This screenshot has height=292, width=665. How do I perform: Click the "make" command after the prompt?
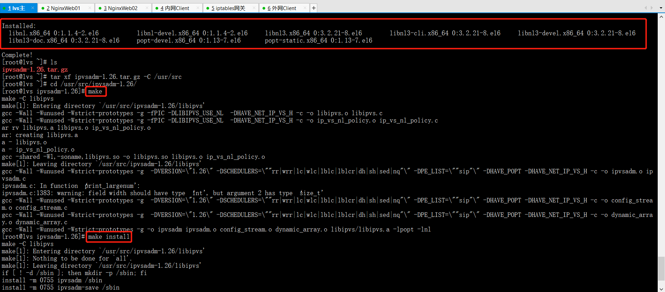(95, 91)
